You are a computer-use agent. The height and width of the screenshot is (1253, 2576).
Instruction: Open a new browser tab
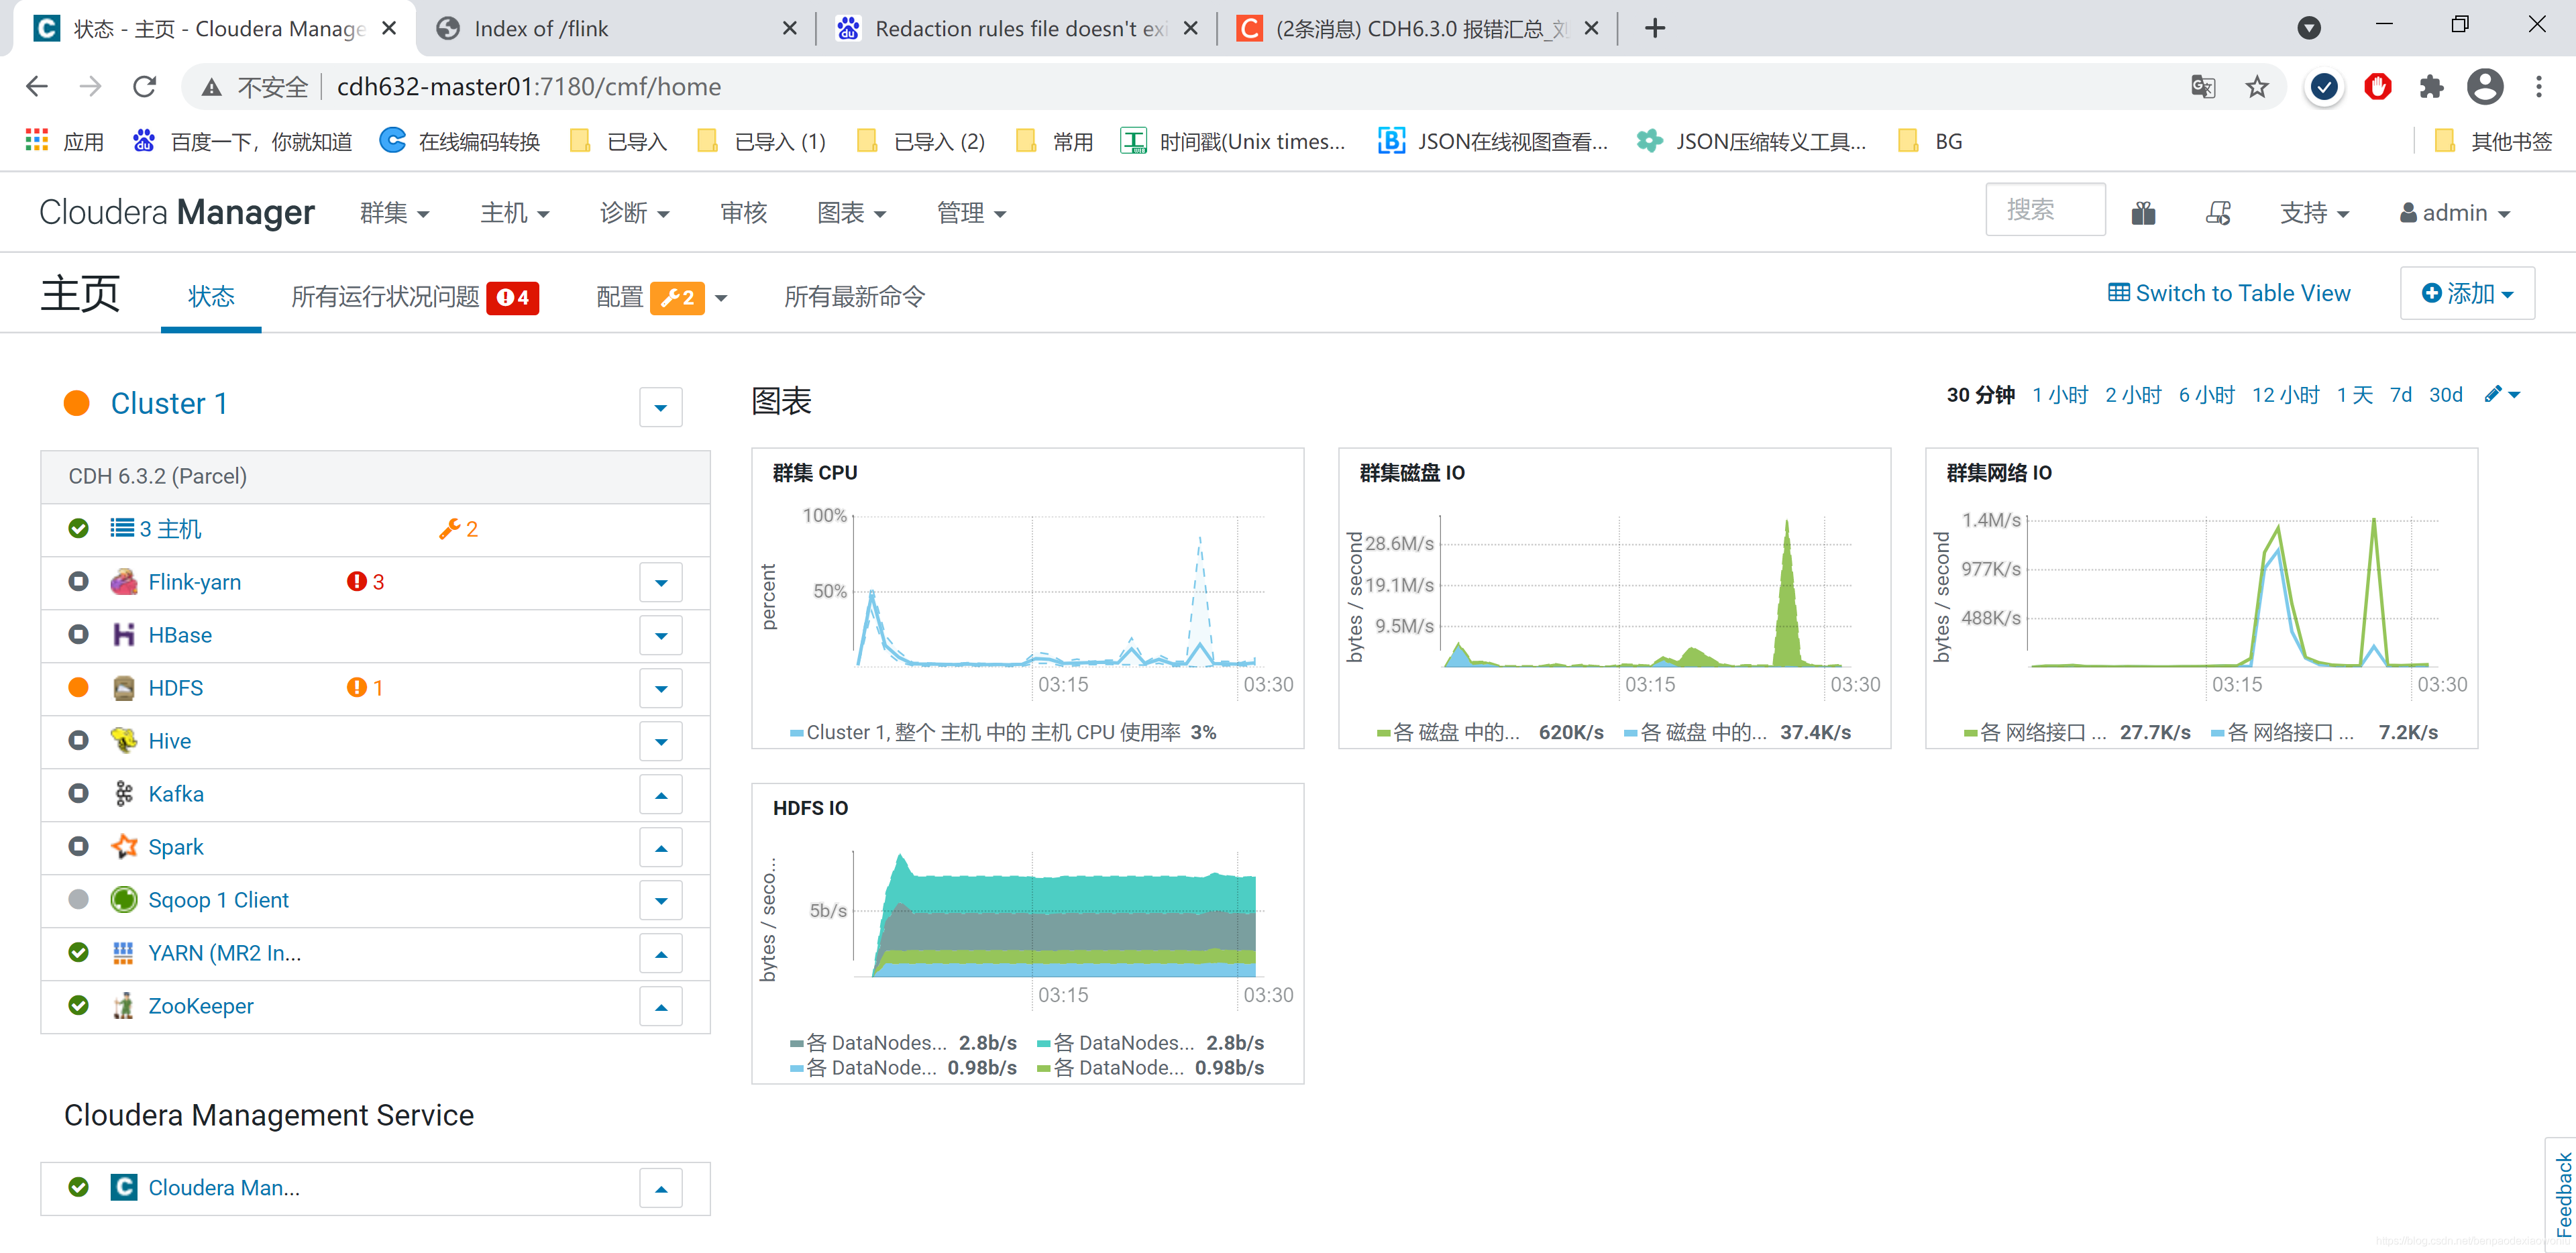[1655, 28]
